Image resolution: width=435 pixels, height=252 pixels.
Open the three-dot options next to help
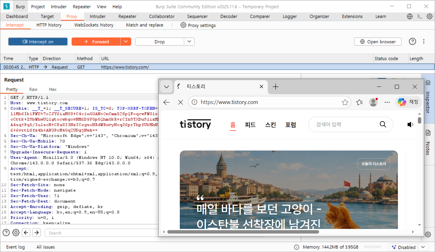coord(424,42)
